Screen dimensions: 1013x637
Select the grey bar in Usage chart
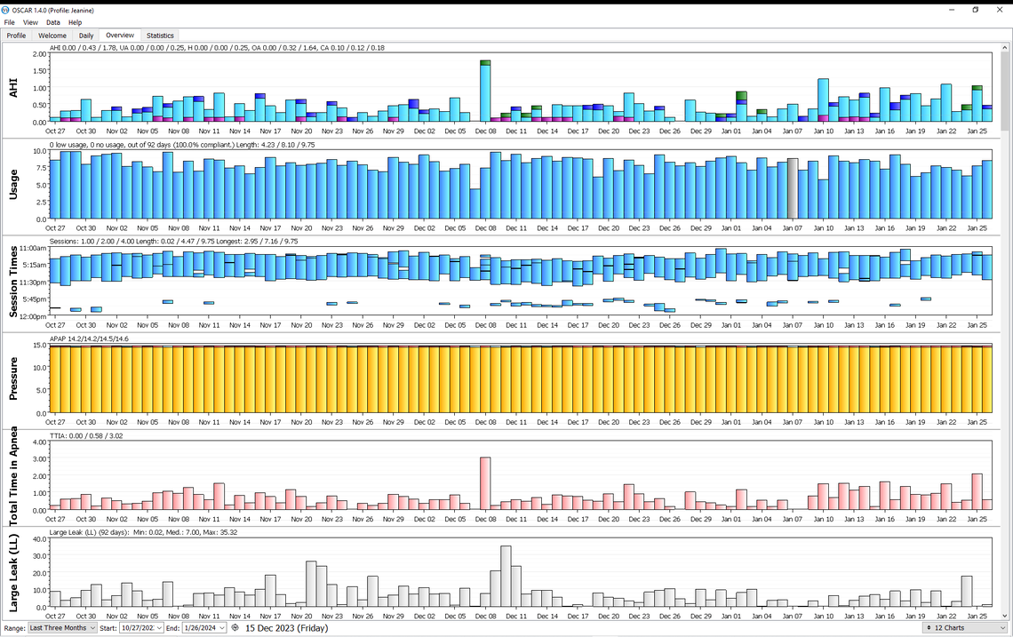(793, 188)
